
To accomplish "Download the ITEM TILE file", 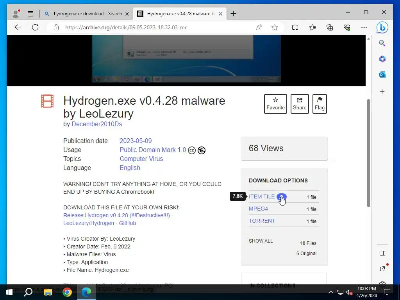I will click(x=262, y=197).
